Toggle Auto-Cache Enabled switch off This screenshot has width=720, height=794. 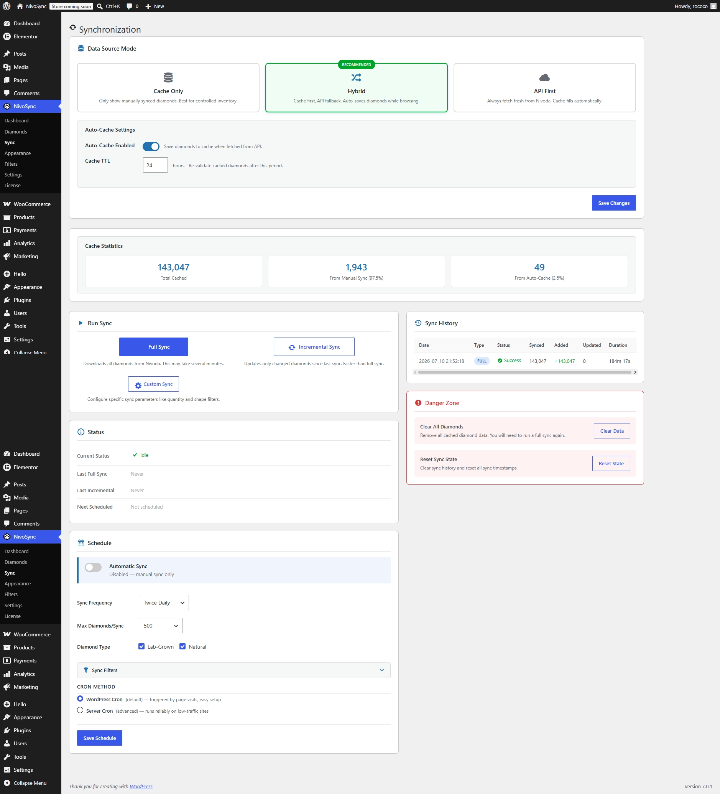(151, 147)
